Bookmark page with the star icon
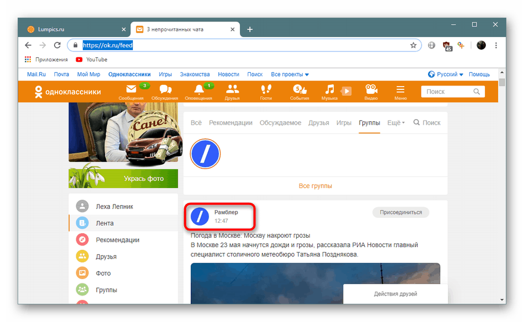524x322 pixels. point(413,45)
